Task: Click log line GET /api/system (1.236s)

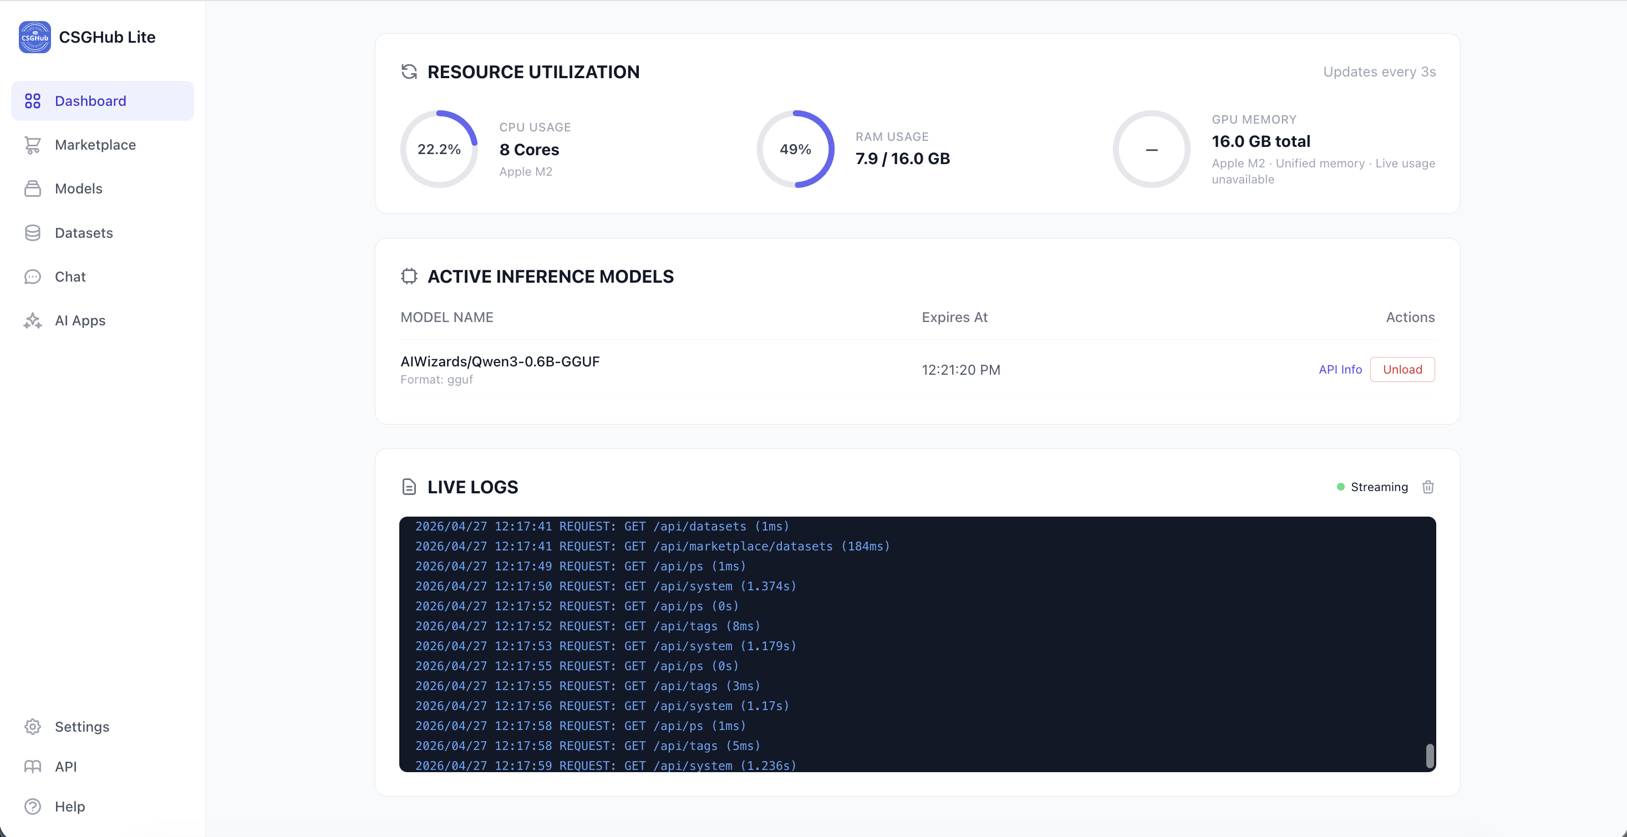Action: [x=606, y=765]
